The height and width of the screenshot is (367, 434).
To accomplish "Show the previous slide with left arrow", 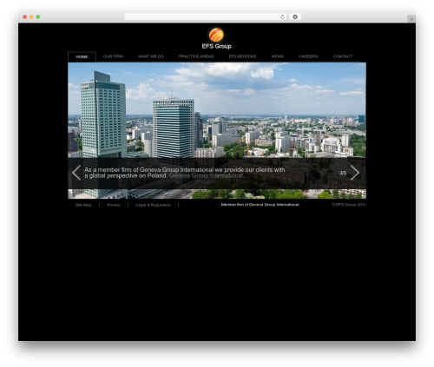I will [x=76, y=173].
